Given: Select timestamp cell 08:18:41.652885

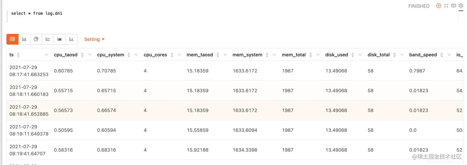Looking at the screenshot, I should point(29,110).
